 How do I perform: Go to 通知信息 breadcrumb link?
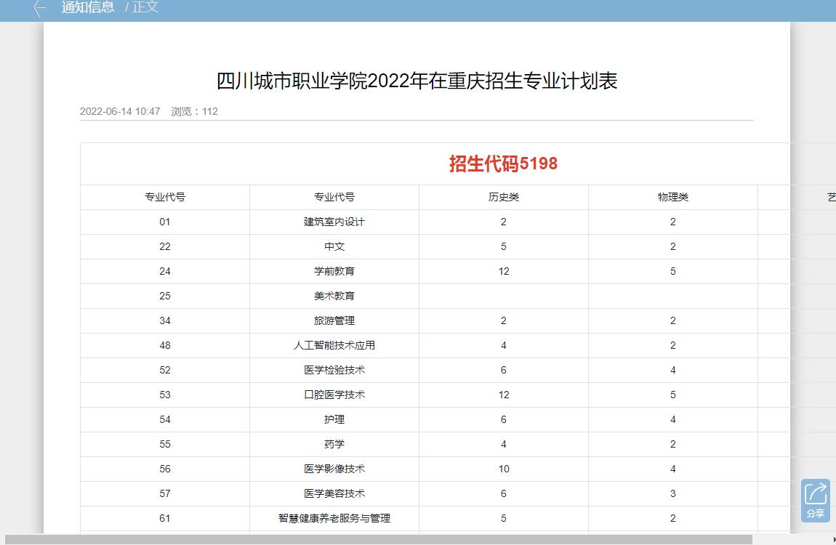[x=88, y=7]
